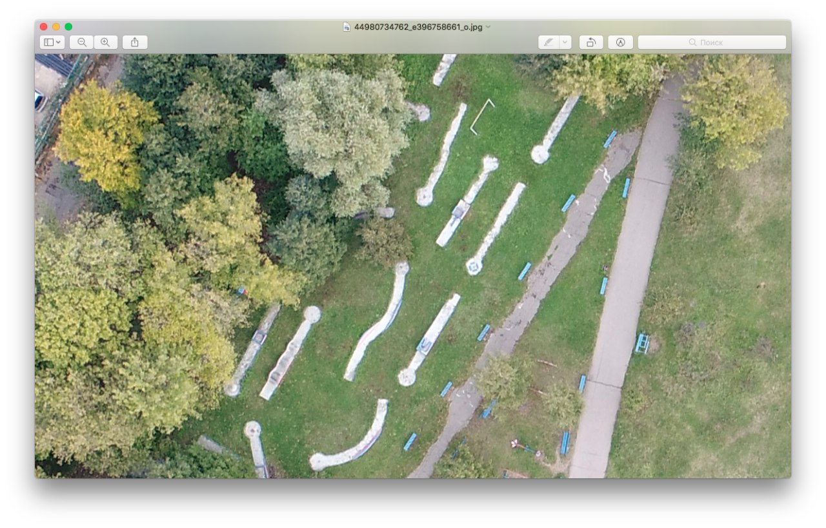Viewport: 826px width, 528px height.
Task: Close the Preview window
Action: [x=44, y=26]
